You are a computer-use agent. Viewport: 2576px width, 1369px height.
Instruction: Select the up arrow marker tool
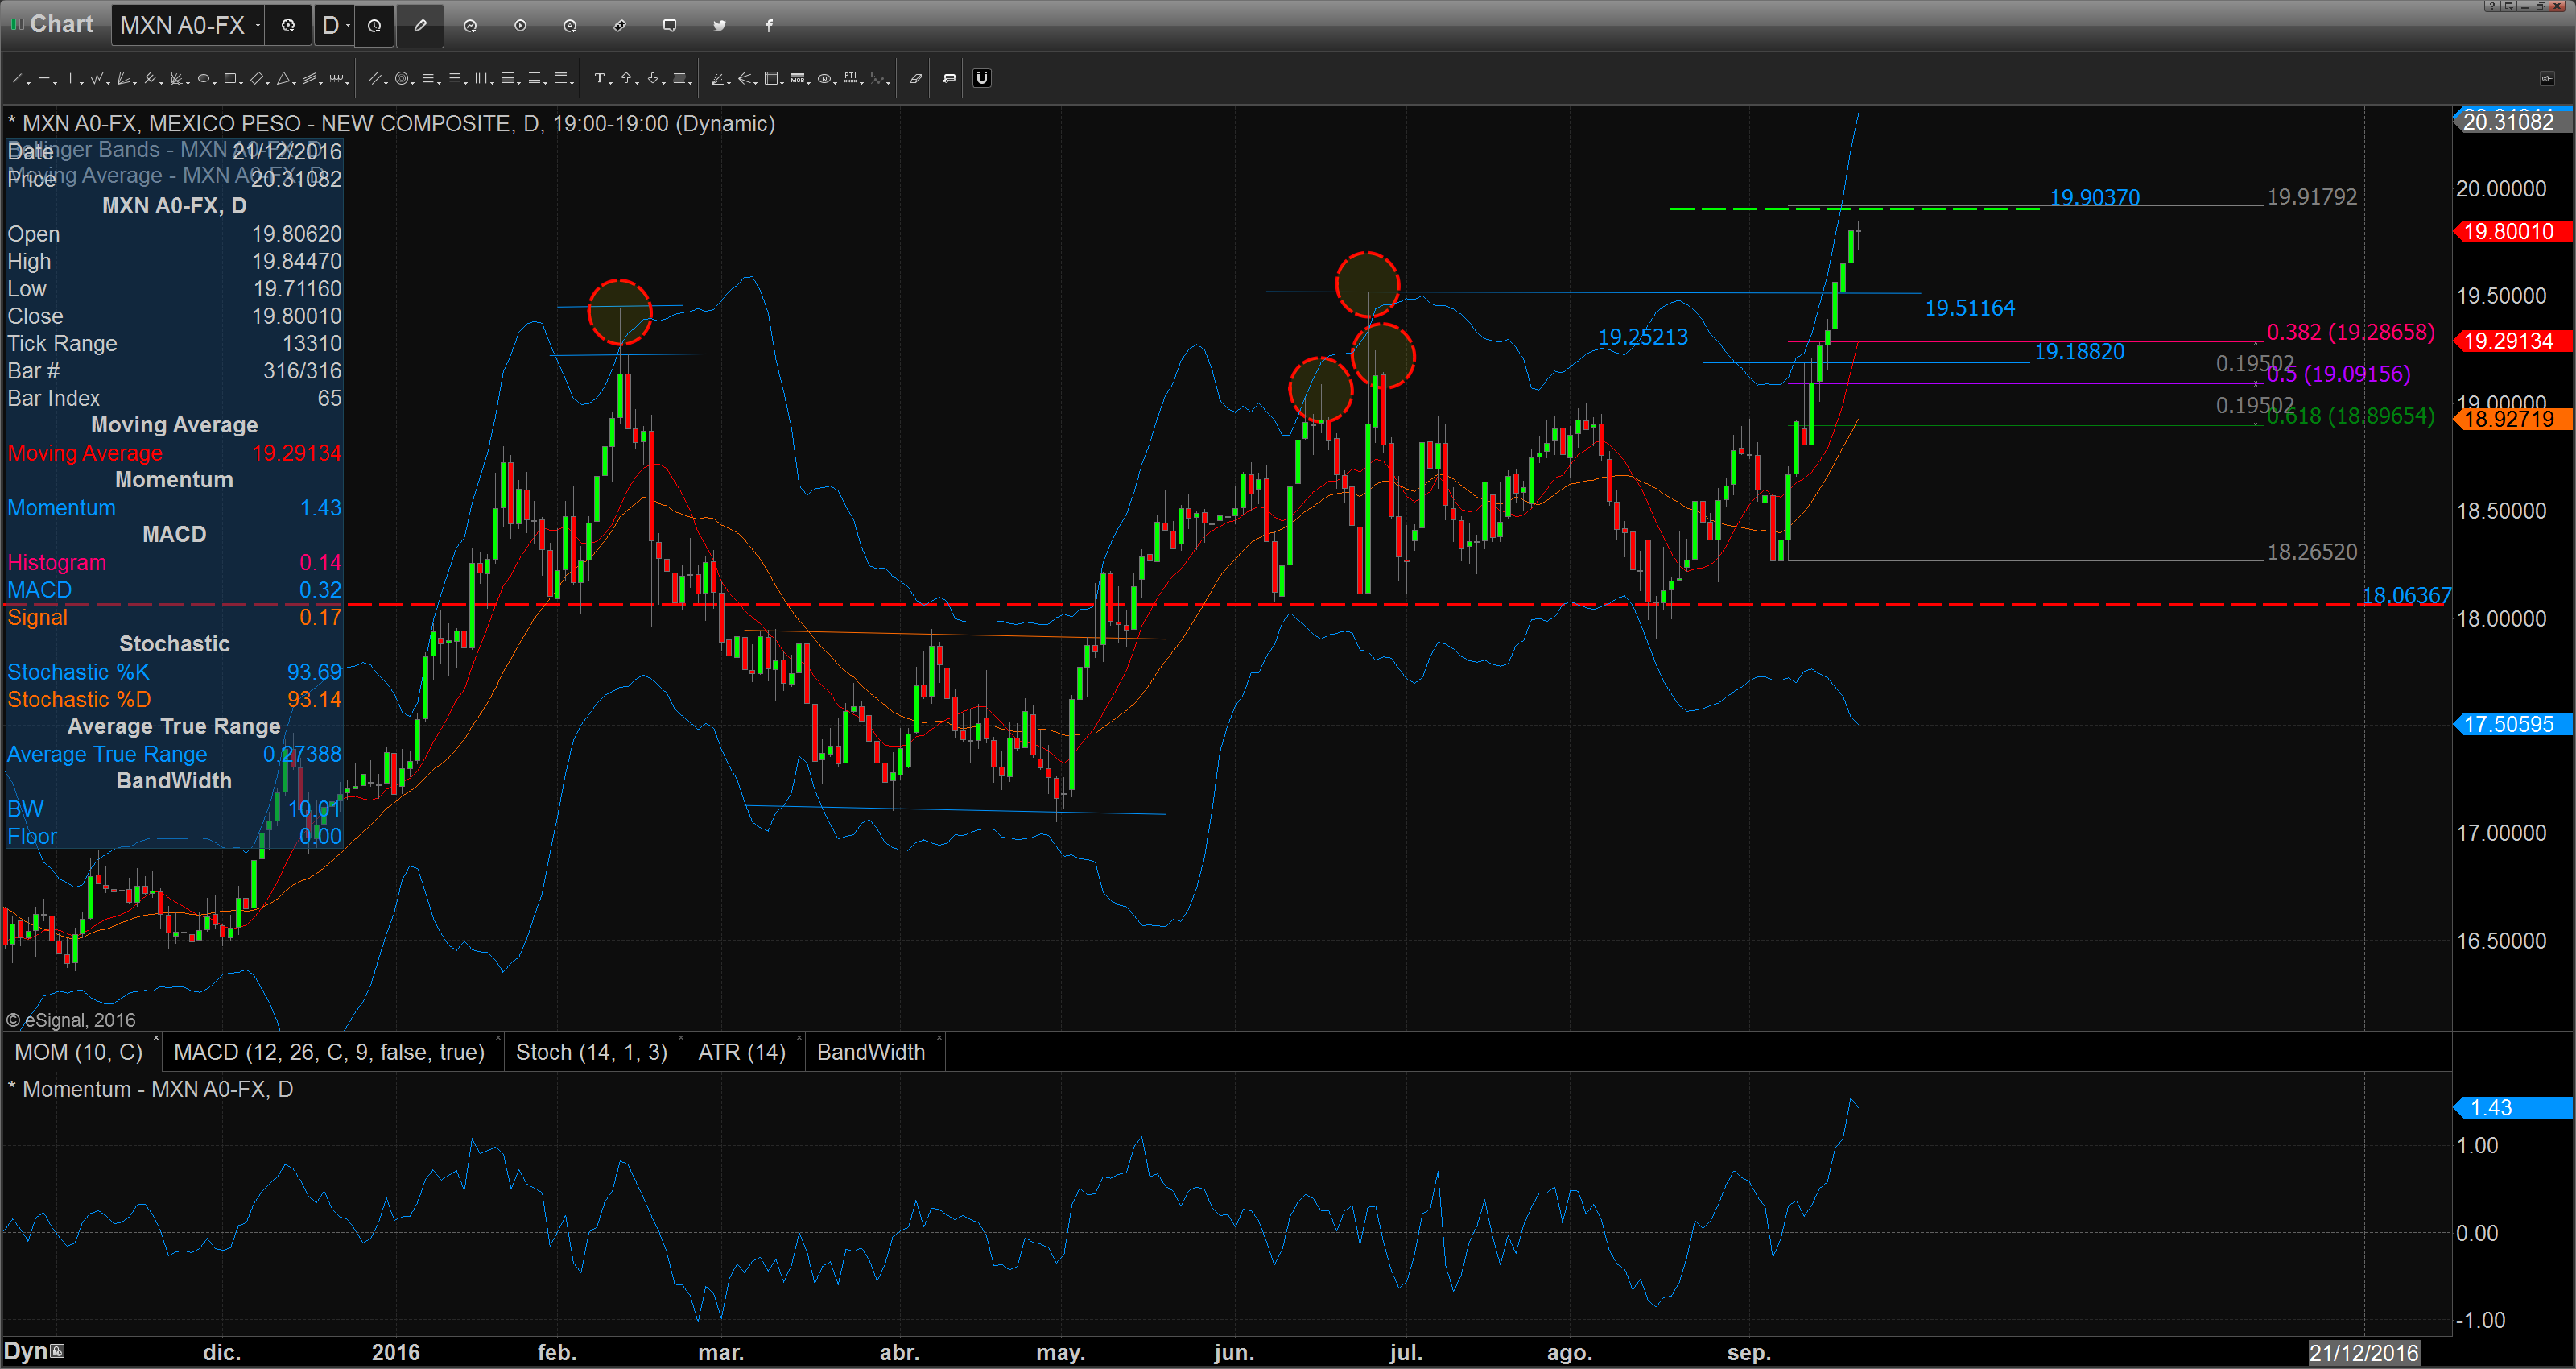(626, 78)
